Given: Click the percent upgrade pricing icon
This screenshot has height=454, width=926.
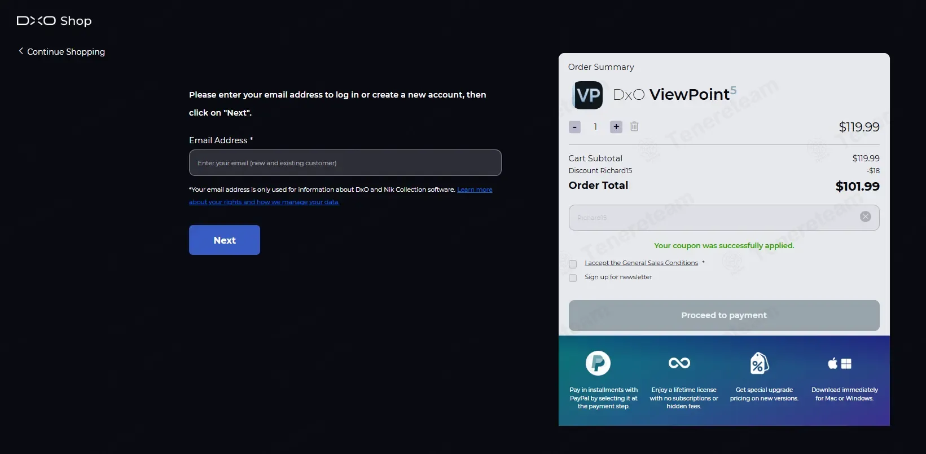Looking at the screenshot, I should click(760, 364).
